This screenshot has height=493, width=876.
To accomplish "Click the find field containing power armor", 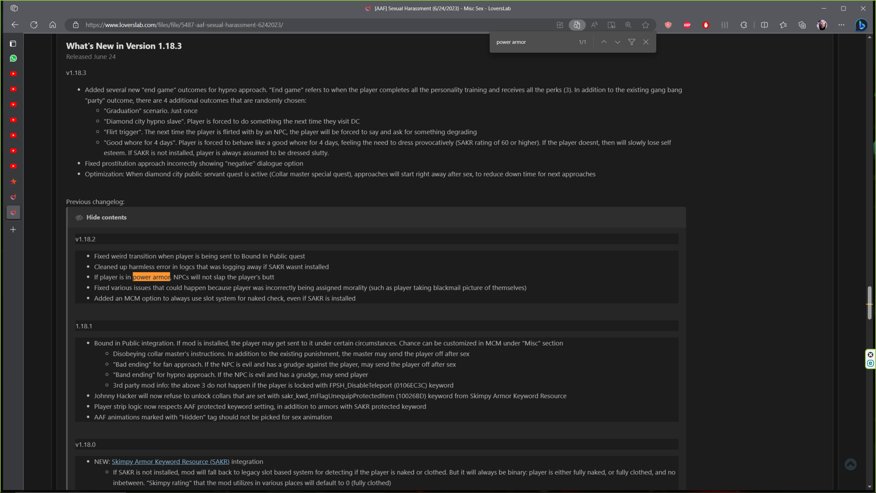I will [534, 42].
